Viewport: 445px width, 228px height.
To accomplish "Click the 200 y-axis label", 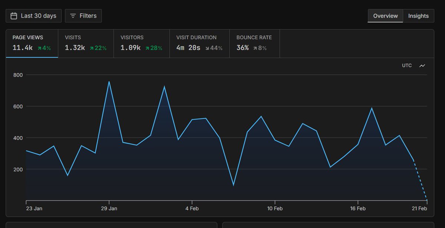I will [18, 169].
